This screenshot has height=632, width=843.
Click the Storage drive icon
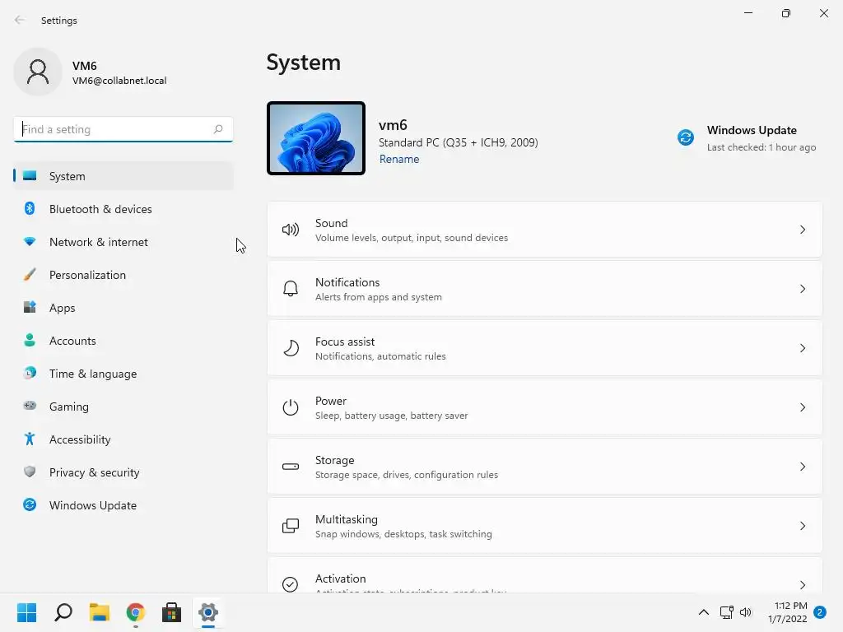point(291,467)
